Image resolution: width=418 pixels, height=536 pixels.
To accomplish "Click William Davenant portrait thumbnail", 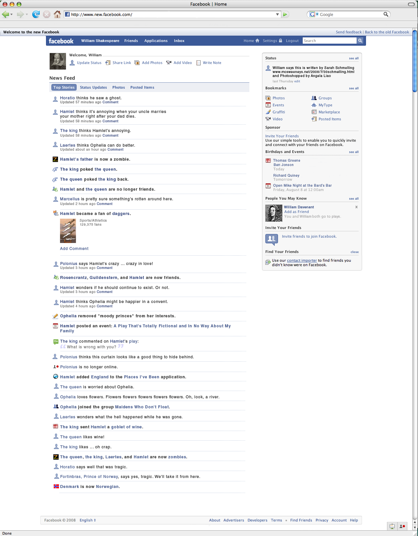I will [274, 213].
